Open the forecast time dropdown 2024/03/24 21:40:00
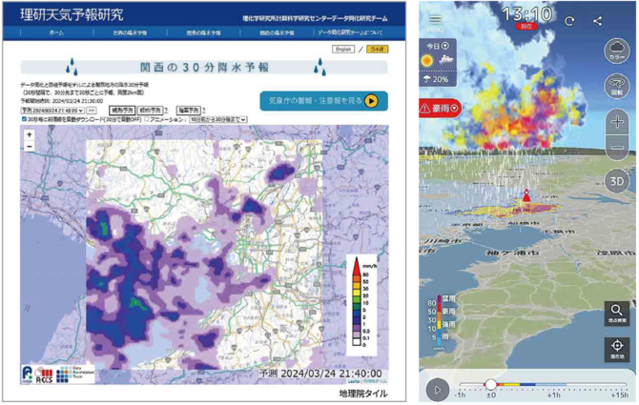 click(52, 111)
